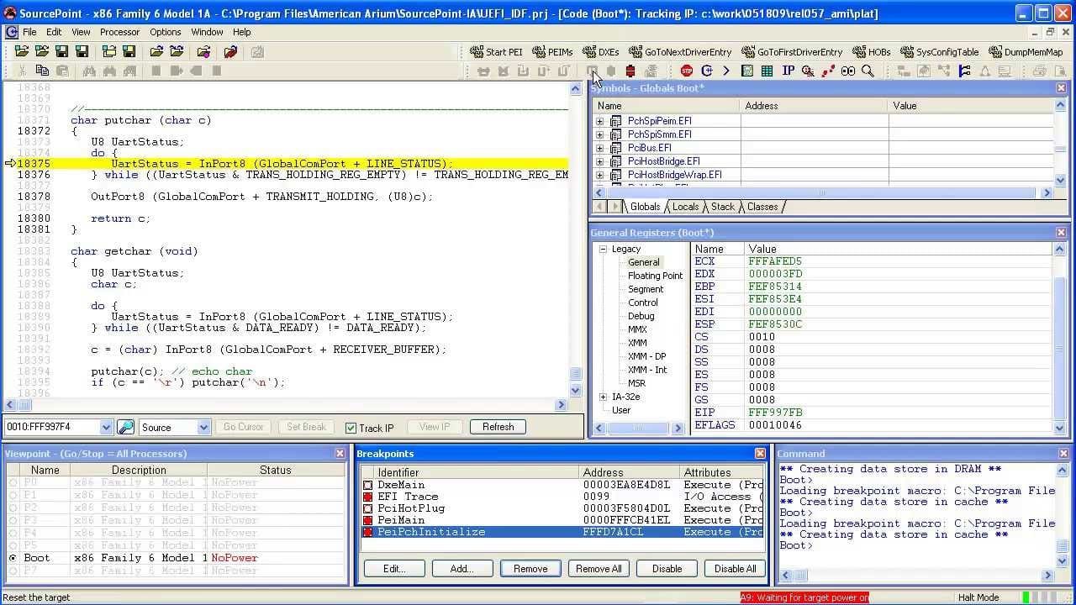Collapse the Legacy register tree node
This screenshot has width=1076, height=605.
click(603, 249)
